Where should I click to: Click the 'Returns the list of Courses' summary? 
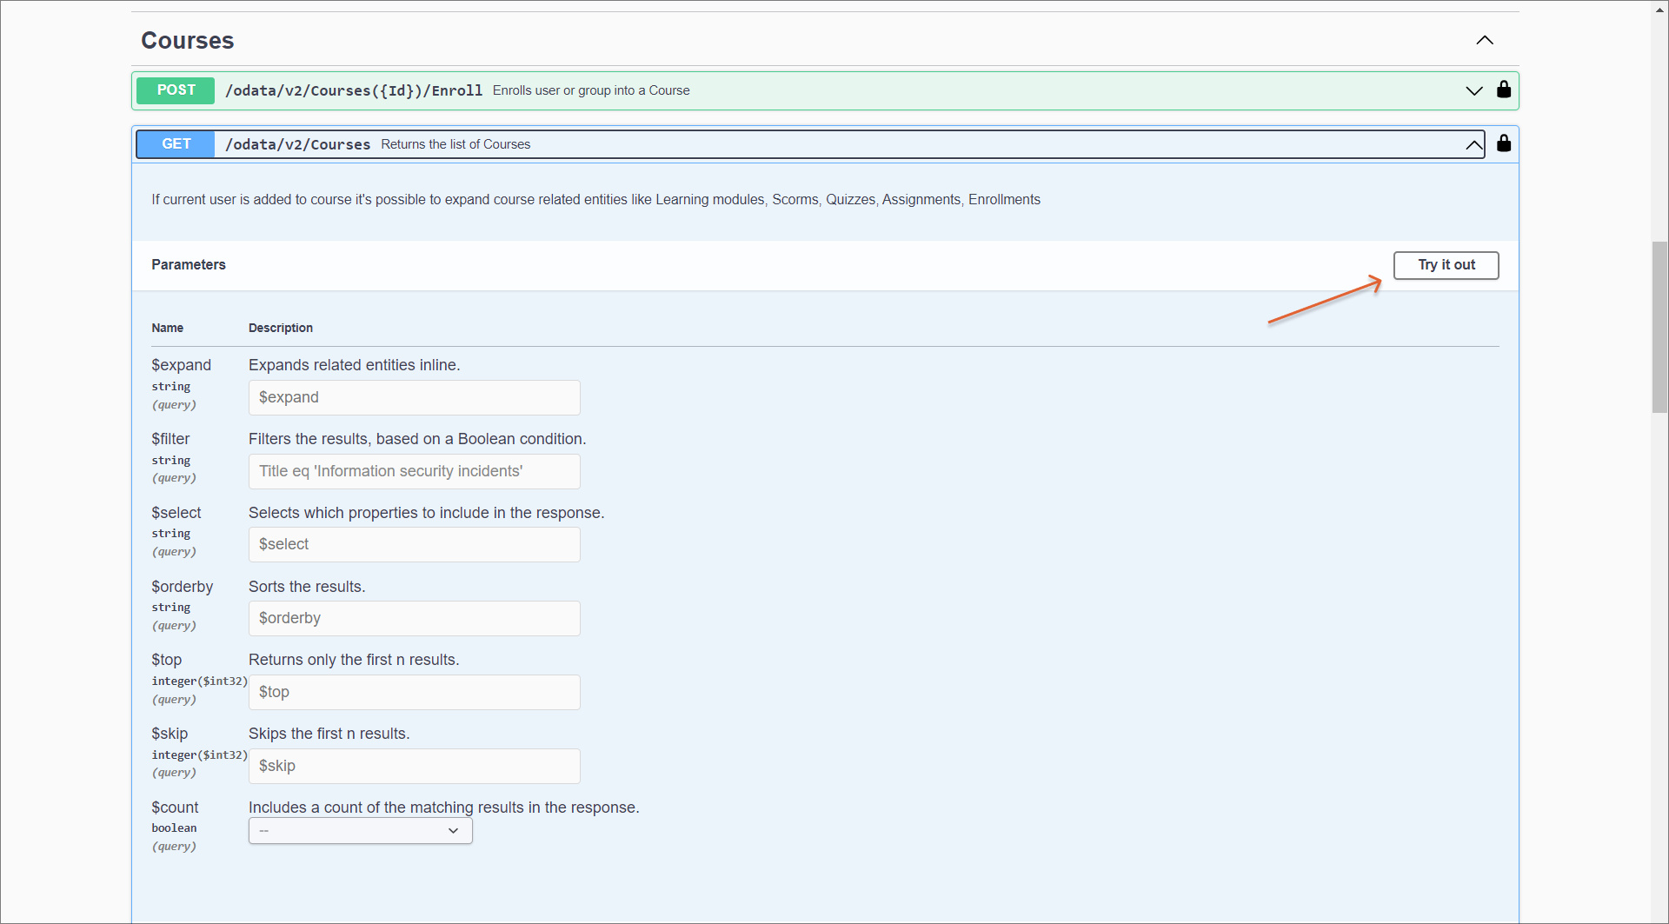(x=455, y=144)
